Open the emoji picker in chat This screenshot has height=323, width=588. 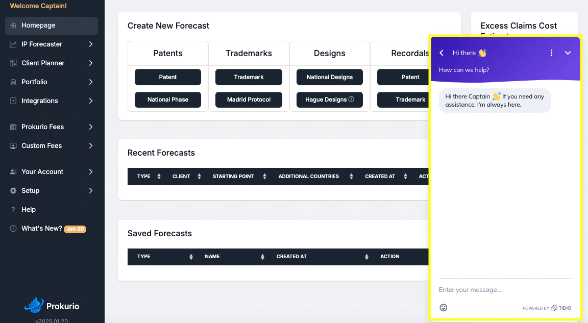443,308
